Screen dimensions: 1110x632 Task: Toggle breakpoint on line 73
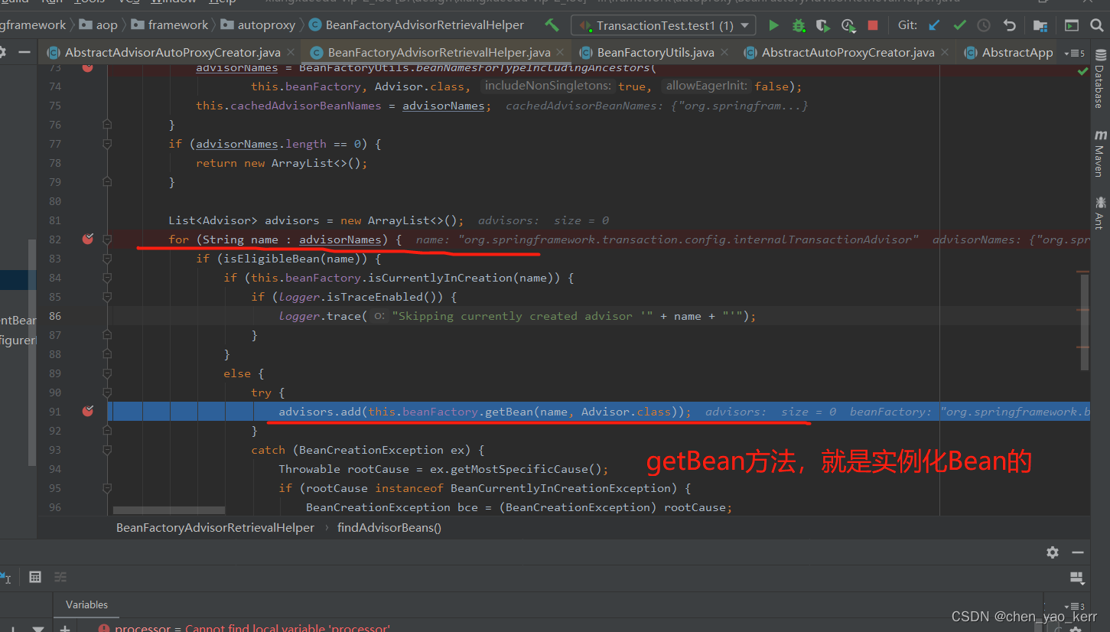[87, 67]
